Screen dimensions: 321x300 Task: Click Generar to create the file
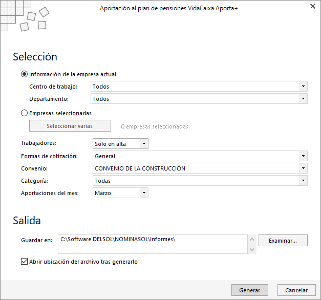250,290
